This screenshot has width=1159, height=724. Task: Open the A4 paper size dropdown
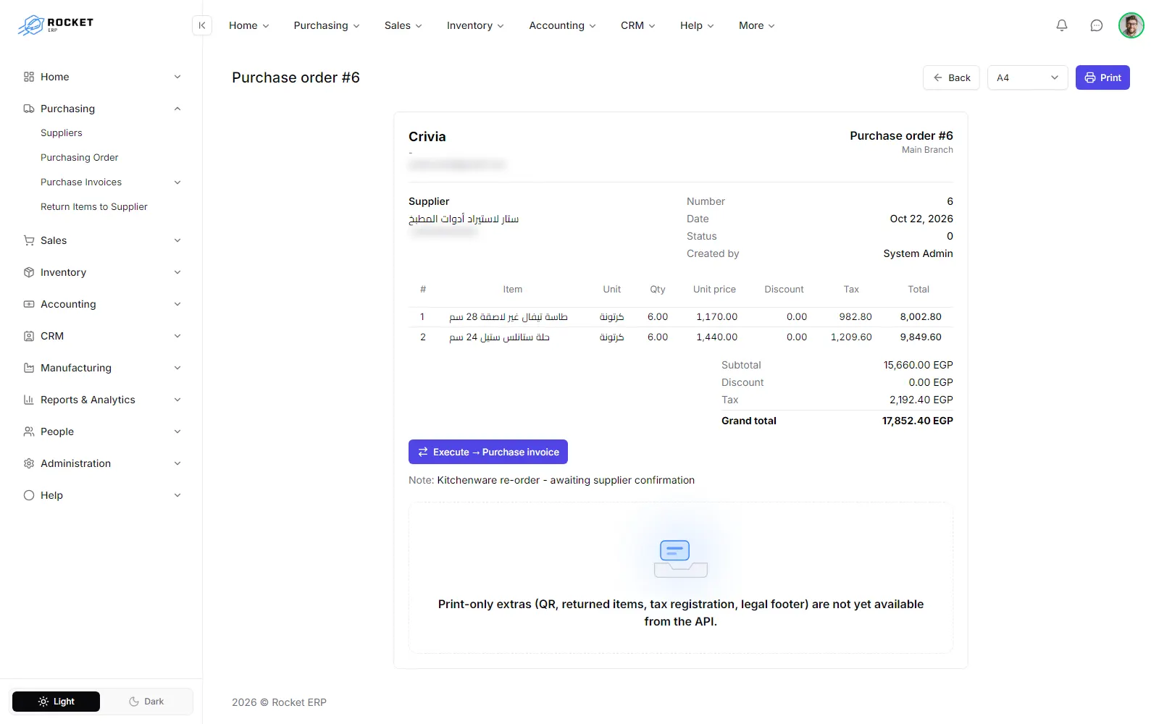1027,77
